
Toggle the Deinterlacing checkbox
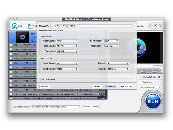[141, 82]
